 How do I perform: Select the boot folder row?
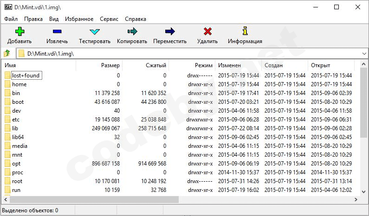click(18, 102)
